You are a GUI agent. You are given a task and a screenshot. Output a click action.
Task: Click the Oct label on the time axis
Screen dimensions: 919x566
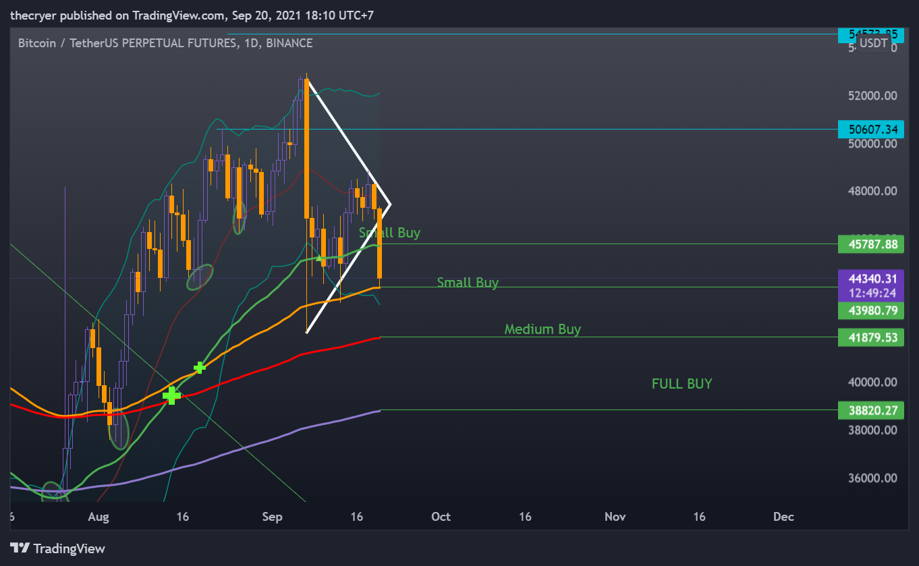441,517
